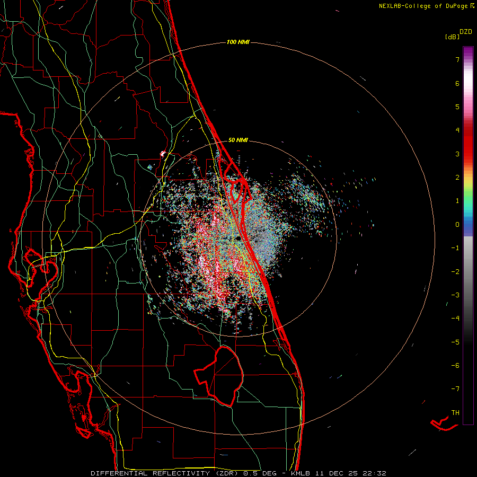Click the 3 dB mark on the scale

(x=457, y=154)
